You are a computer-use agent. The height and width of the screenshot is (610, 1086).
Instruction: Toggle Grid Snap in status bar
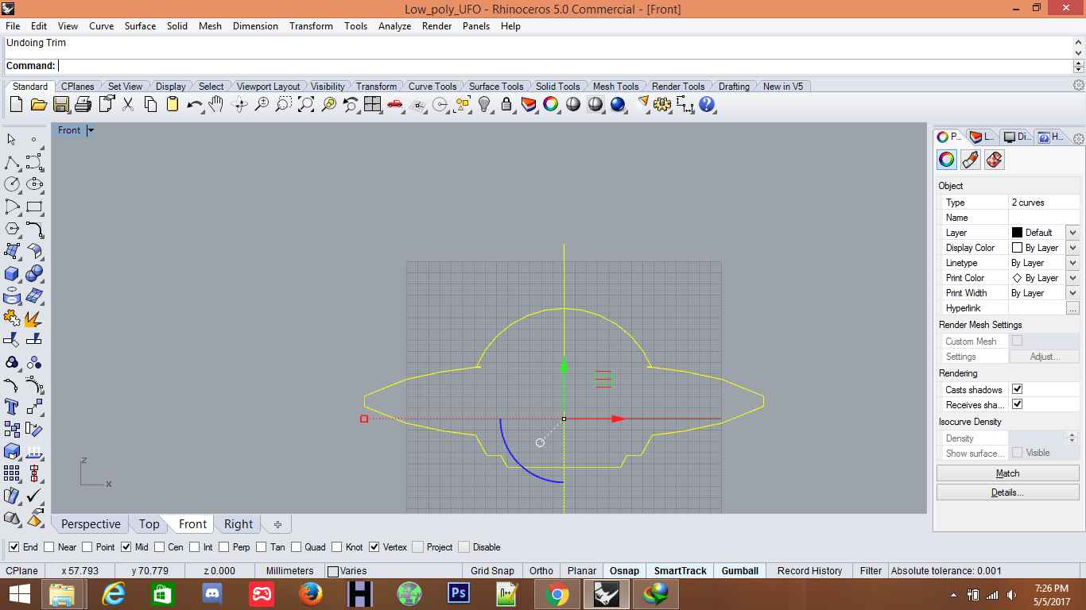coord(492,571)
